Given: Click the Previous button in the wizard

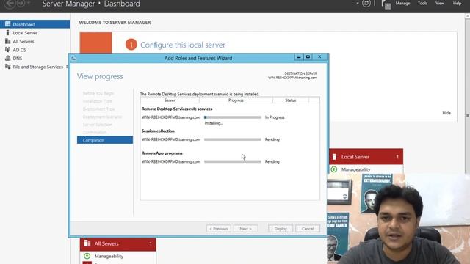Looking at the screenshot, I should click(x=219, y=229).
